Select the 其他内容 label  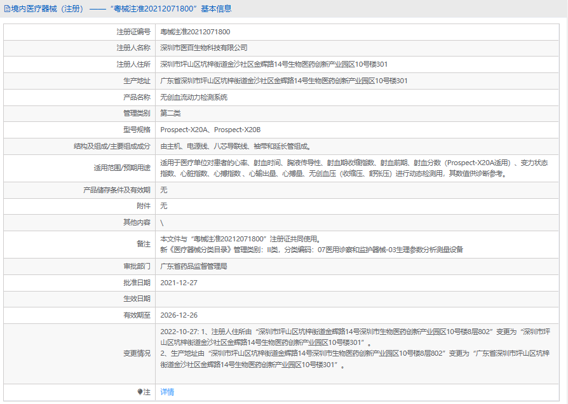[x=137, y=222]
